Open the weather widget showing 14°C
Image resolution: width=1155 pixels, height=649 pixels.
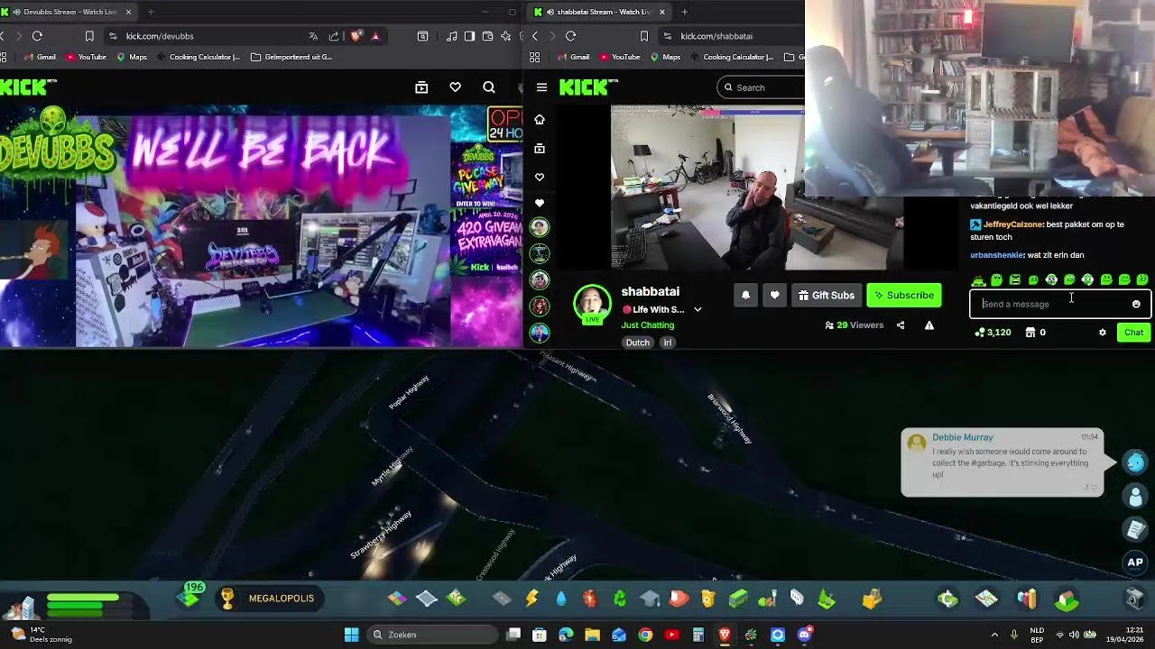point(41,635)
